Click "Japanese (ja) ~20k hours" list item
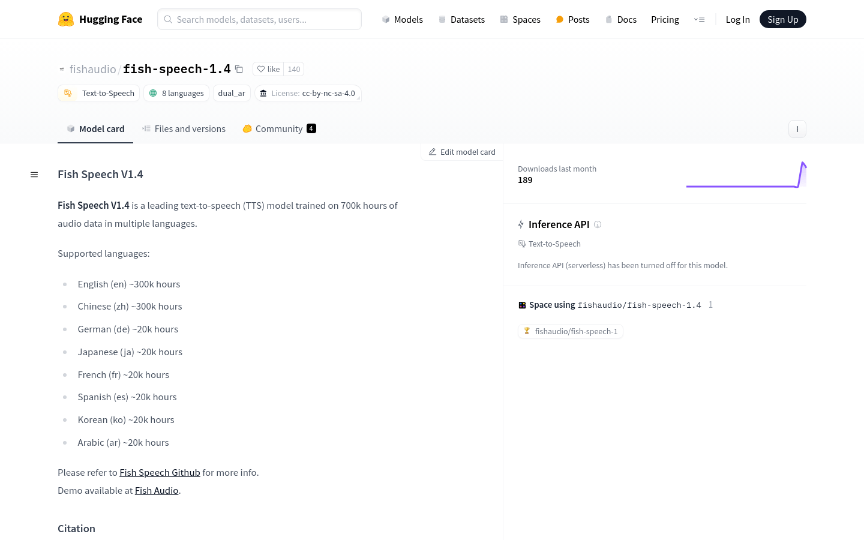Screen dimensions: 864x540 130,352
